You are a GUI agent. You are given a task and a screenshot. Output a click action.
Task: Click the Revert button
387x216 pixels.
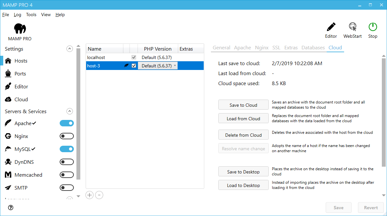[371, 208]
